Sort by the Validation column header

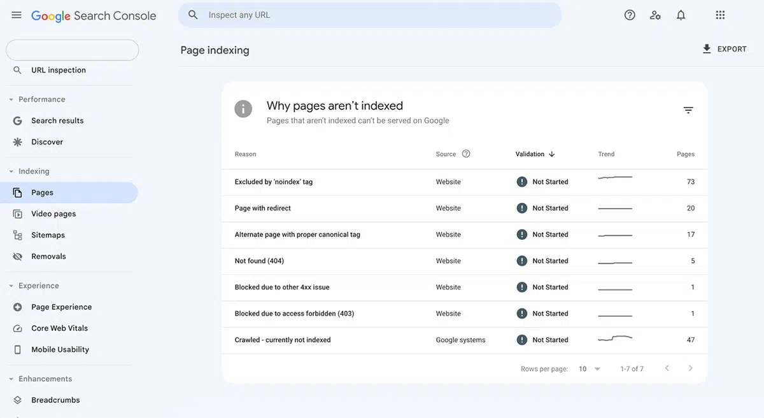tap(530, 154)
